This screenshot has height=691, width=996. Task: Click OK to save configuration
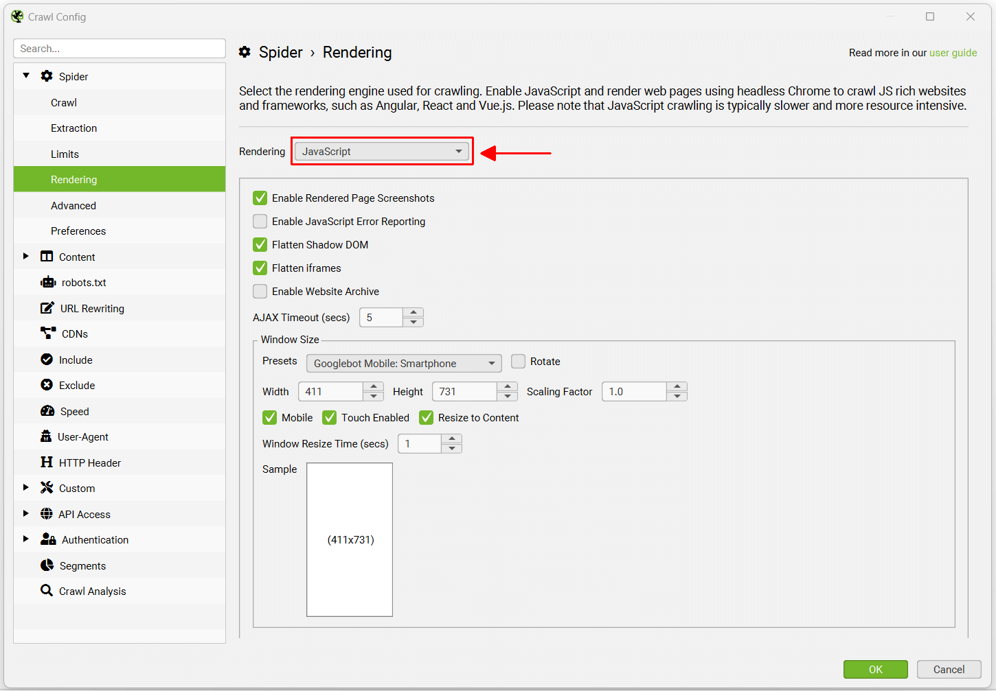(876, 670)
